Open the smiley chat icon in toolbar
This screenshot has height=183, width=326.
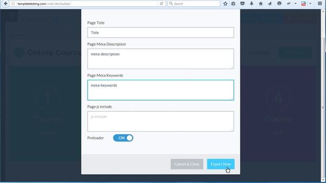tap(279, 4)
